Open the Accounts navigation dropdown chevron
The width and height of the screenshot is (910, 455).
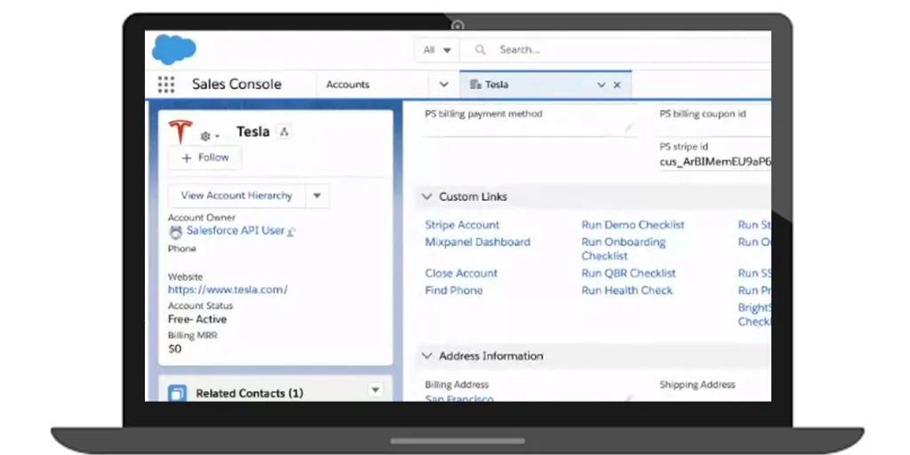[444, 84]
